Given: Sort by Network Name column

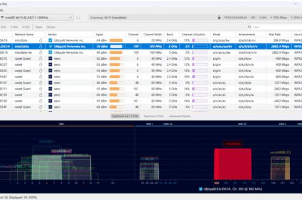Looking at the screenshot, I should tap(24, 34).
